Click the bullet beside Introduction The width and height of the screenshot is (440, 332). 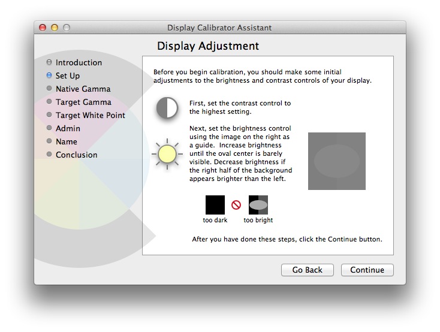click(x=49, y=62)
